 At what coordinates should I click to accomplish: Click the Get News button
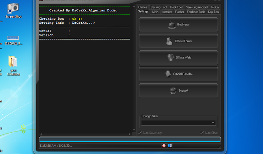[178, 25]
